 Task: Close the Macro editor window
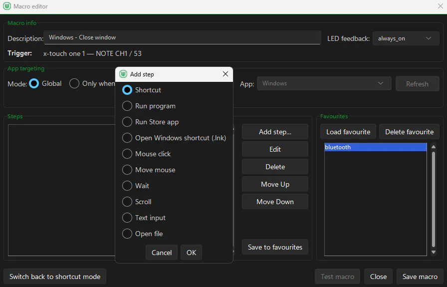[441, 6]
